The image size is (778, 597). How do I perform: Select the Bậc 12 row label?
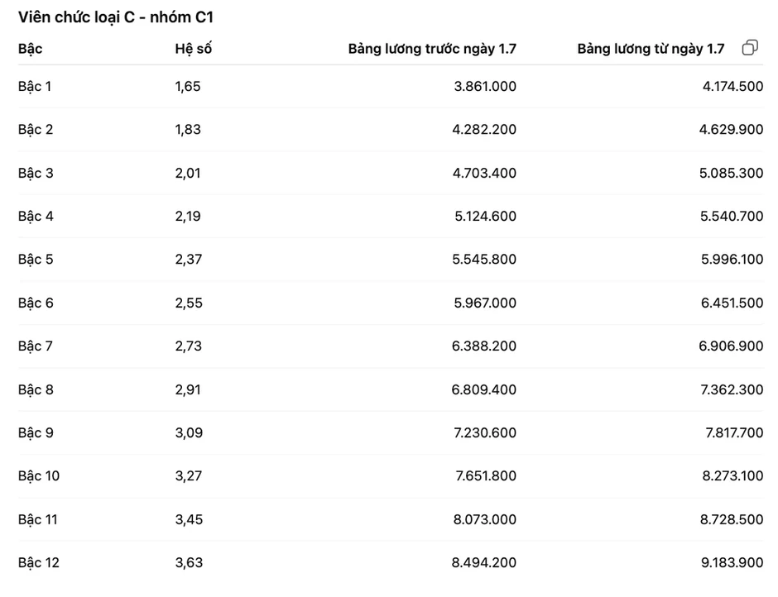[39, 563]
